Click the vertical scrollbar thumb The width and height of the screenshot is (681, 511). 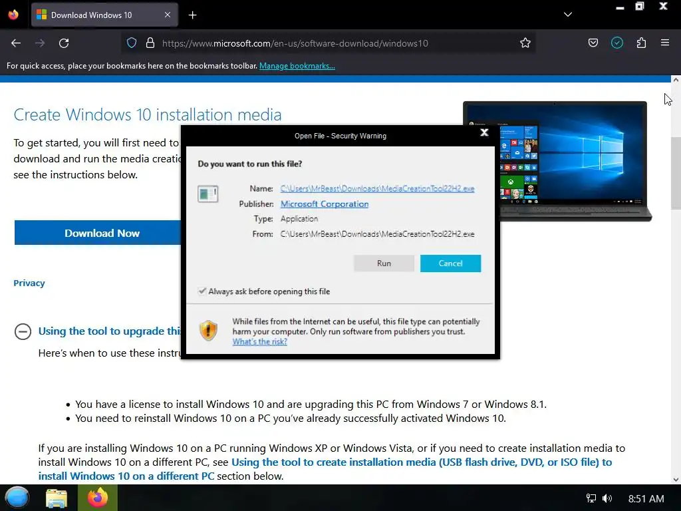click(676, 174)
